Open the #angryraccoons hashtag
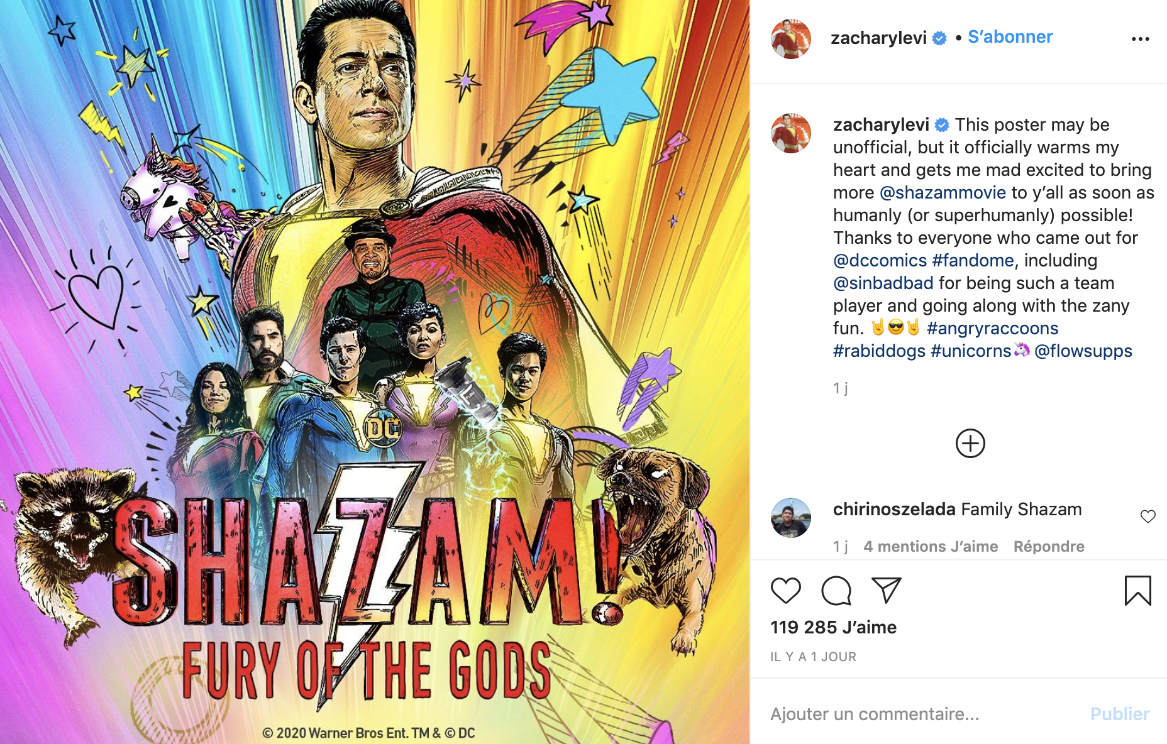This screenshot has width=1167, height=744. tap(992, 328)
